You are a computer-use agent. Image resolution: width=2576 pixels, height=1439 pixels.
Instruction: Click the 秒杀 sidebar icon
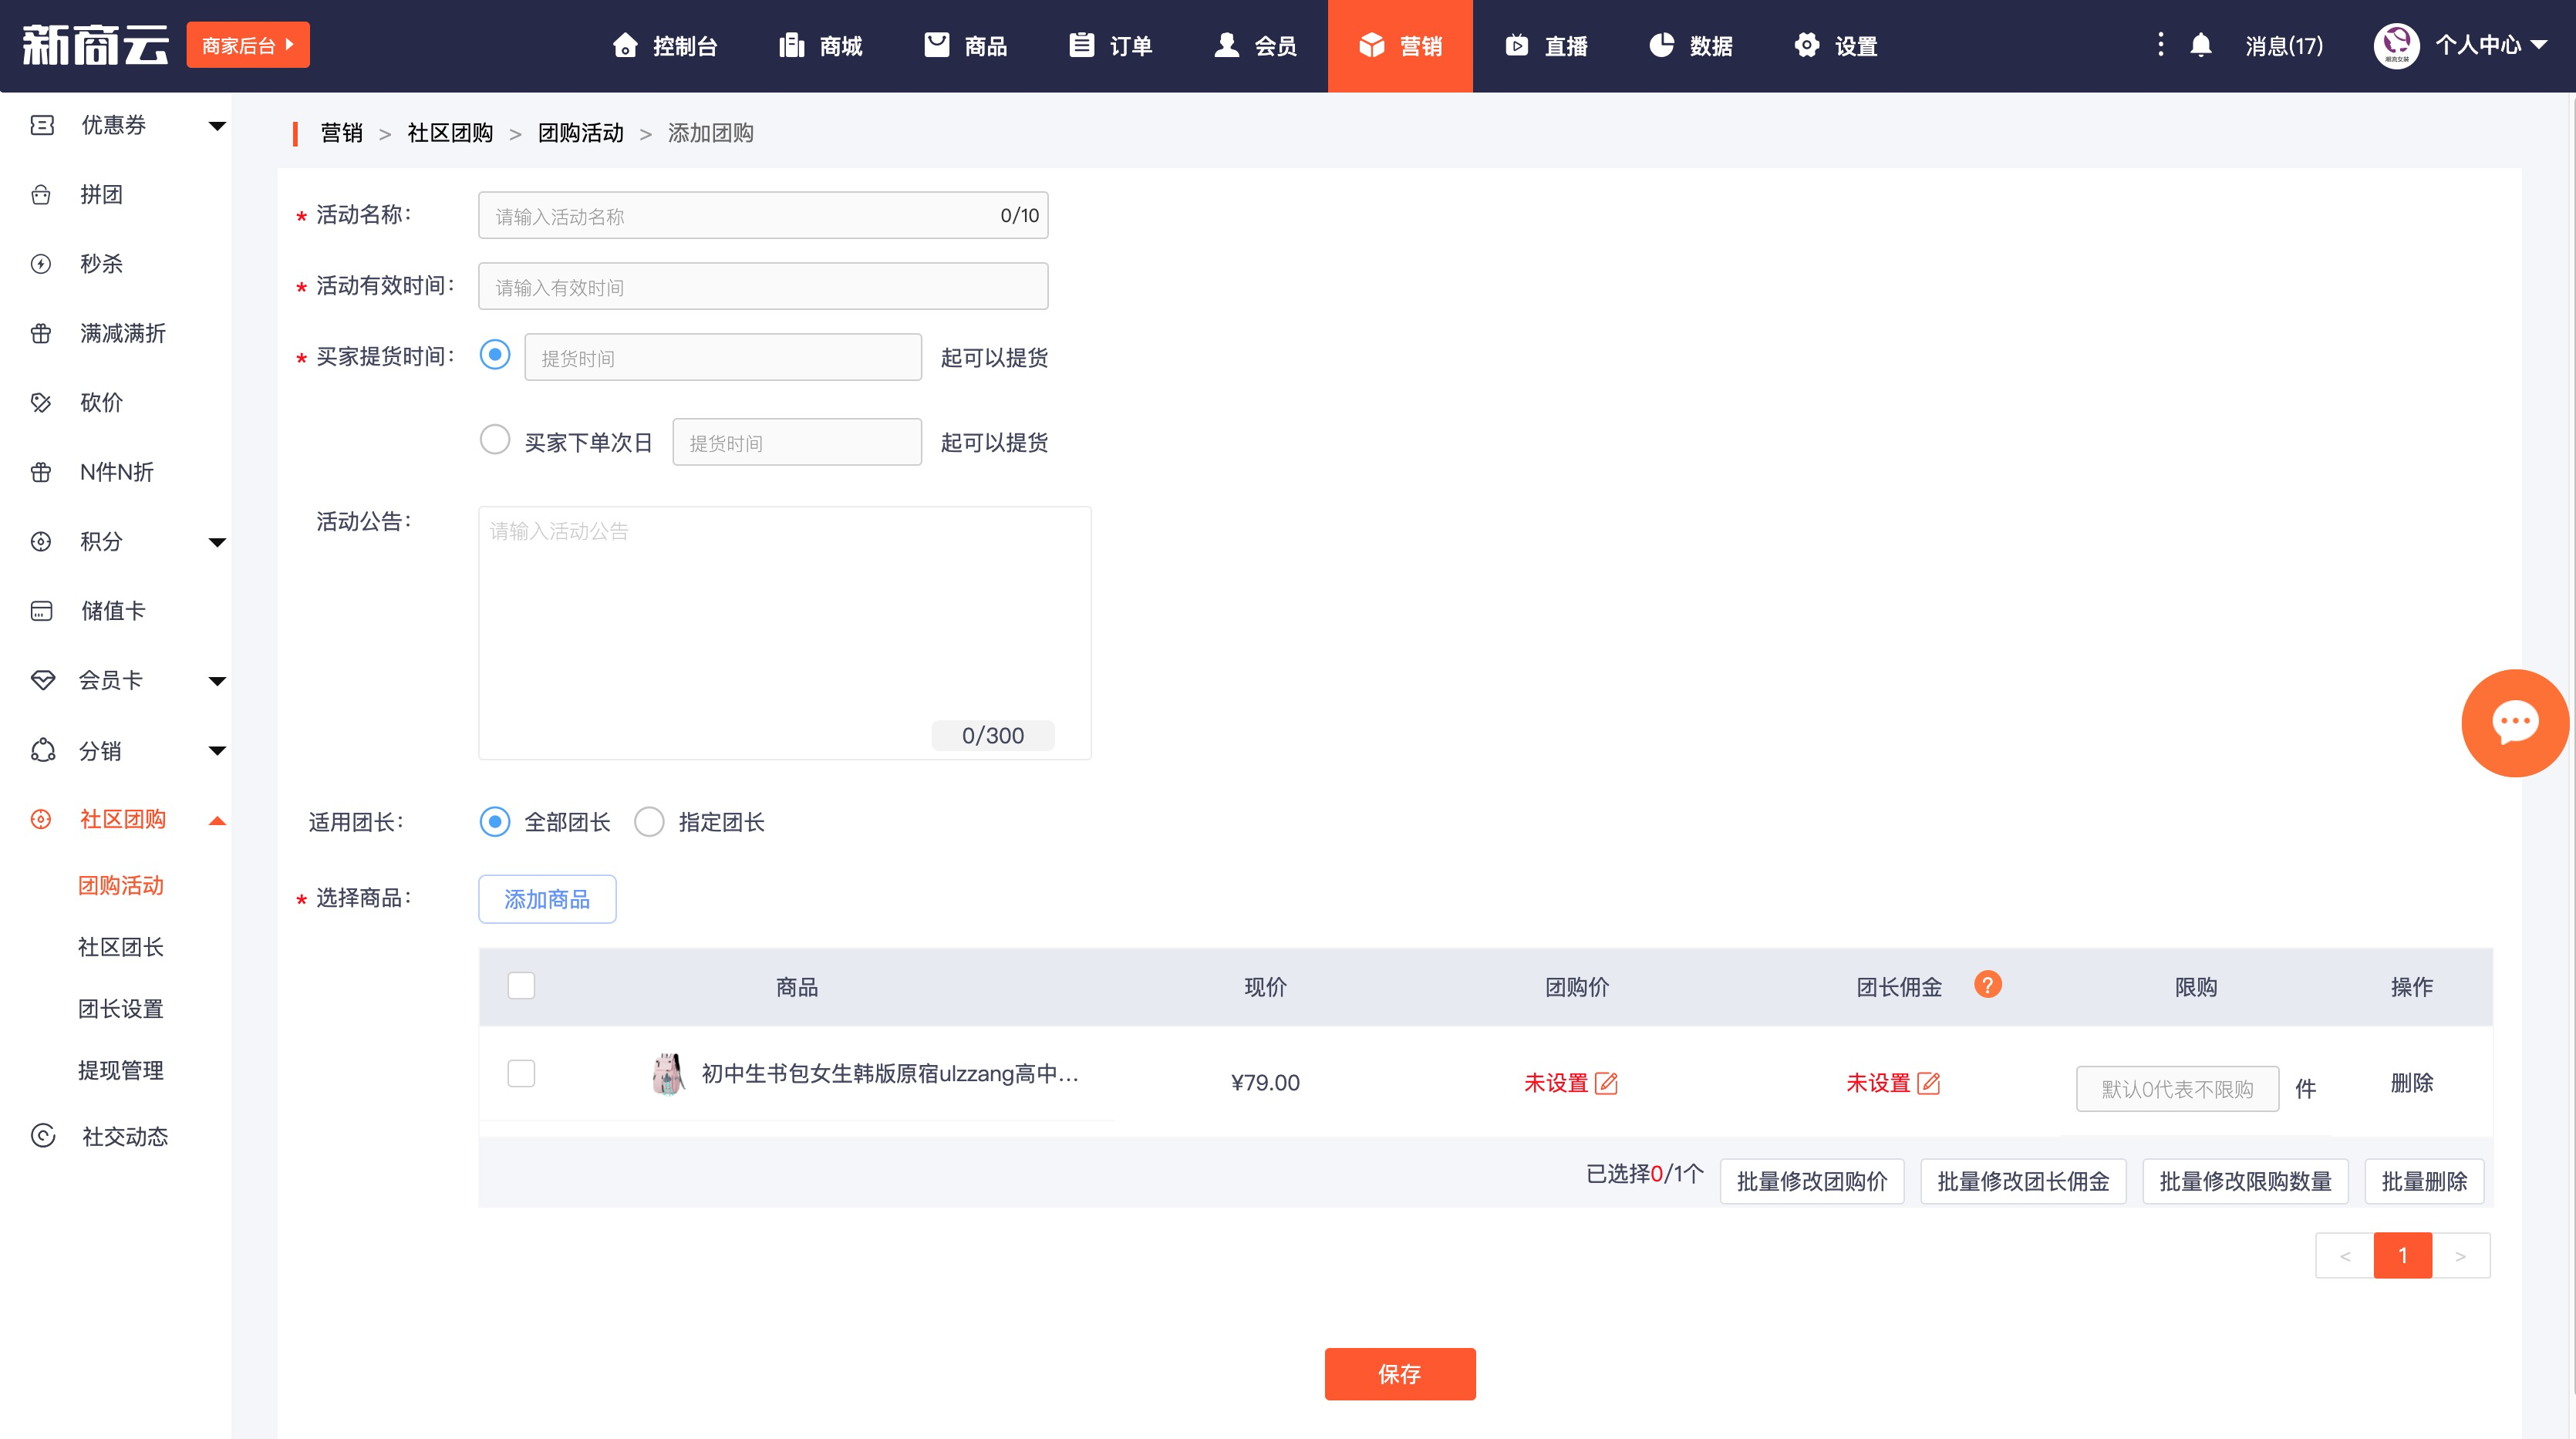(41, 264)
